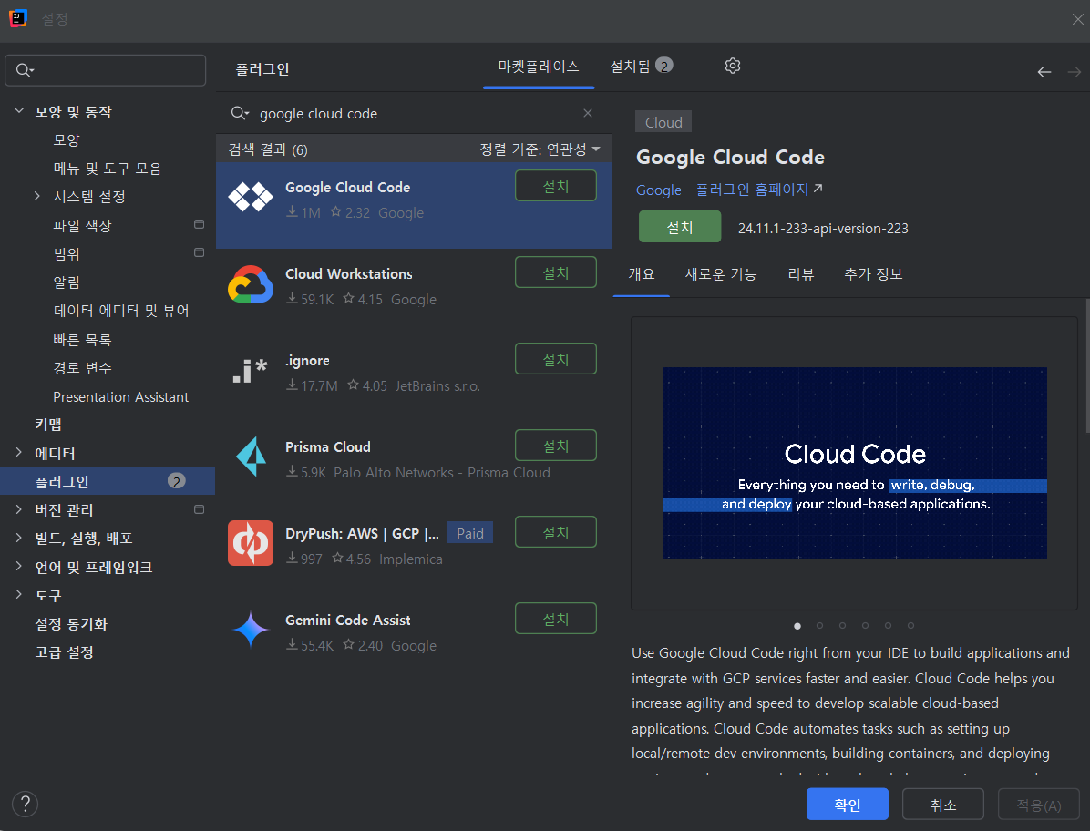Navigate back with the left arrow
1090x831 pixels.
[x=1044, y=72]
